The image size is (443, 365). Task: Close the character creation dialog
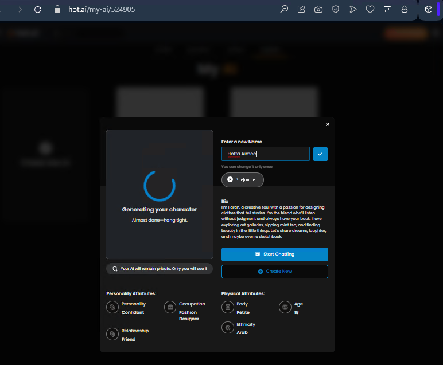pos(328,124)
